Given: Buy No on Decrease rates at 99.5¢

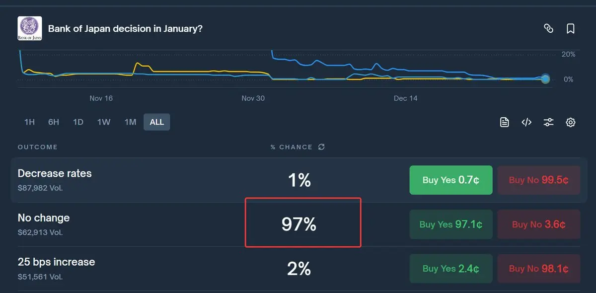Looking at the screenshot, I should tap(539, 180).
